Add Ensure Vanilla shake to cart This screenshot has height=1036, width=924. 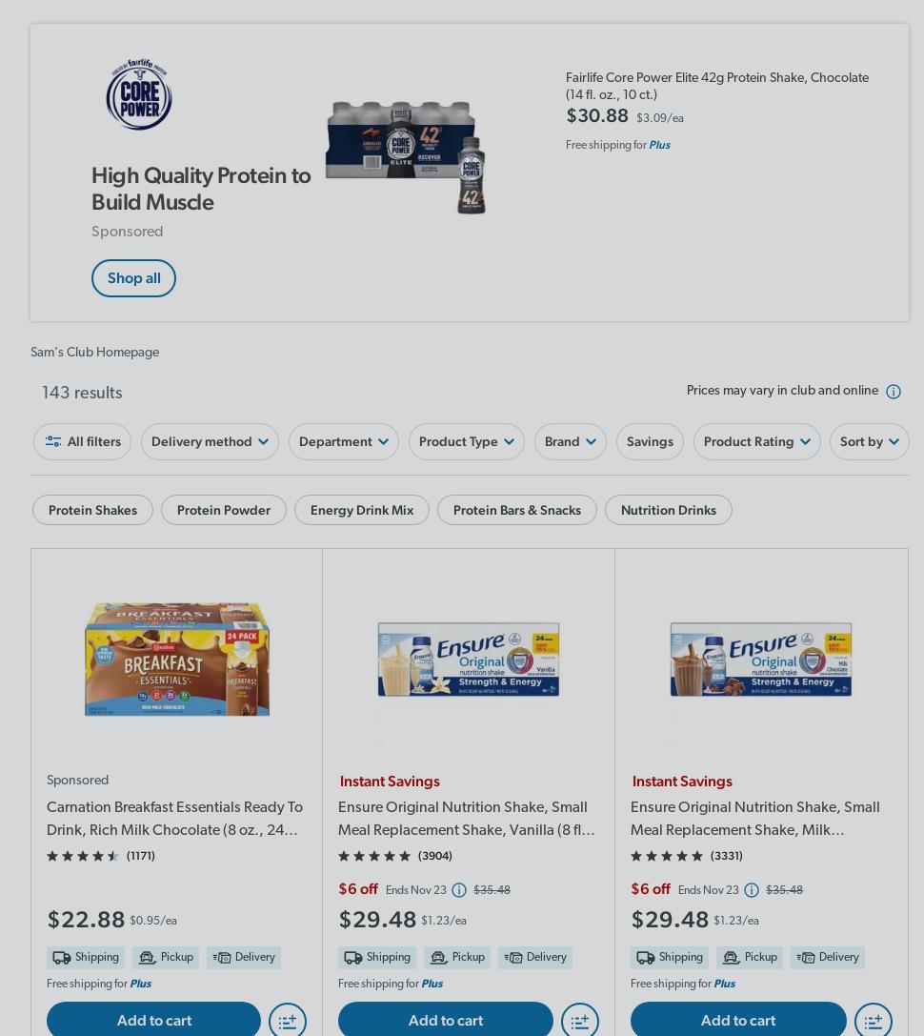(446, 1020)
